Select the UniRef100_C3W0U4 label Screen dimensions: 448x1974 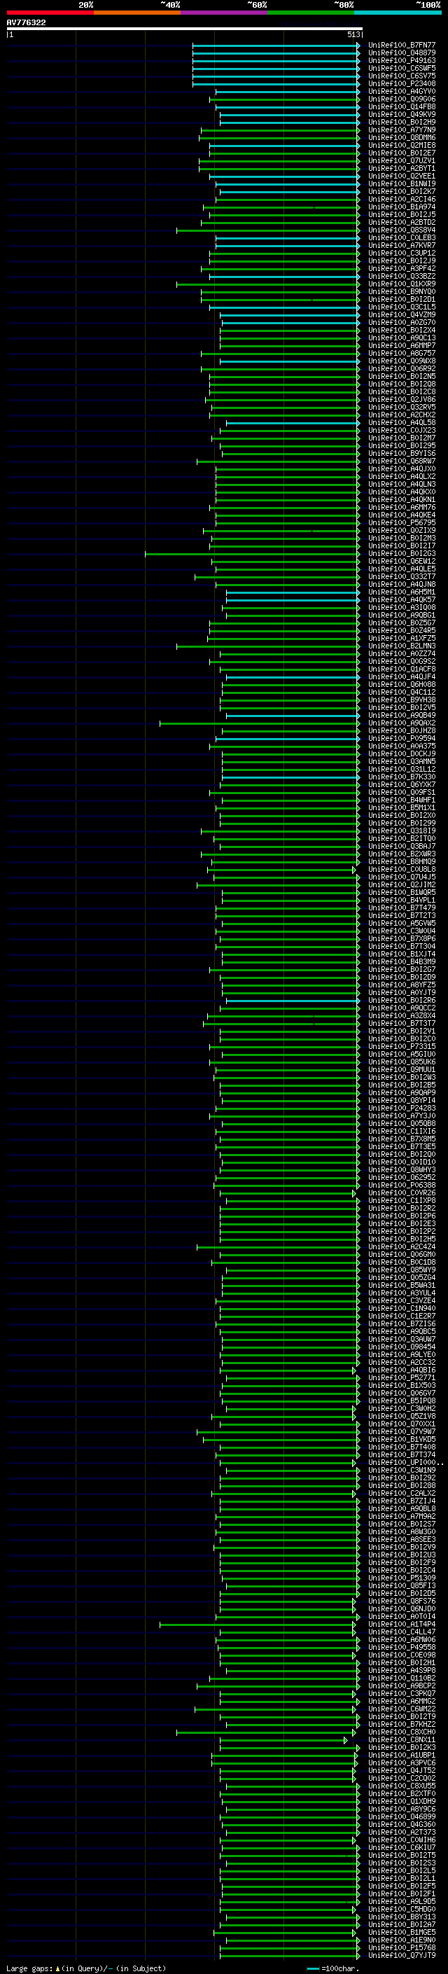tap(402, 931)
